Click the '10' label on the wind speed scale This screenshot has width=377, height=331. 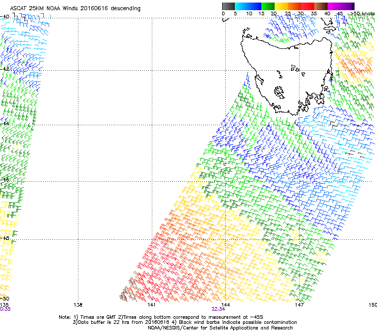pyautogui.click(x=249, y=14)
